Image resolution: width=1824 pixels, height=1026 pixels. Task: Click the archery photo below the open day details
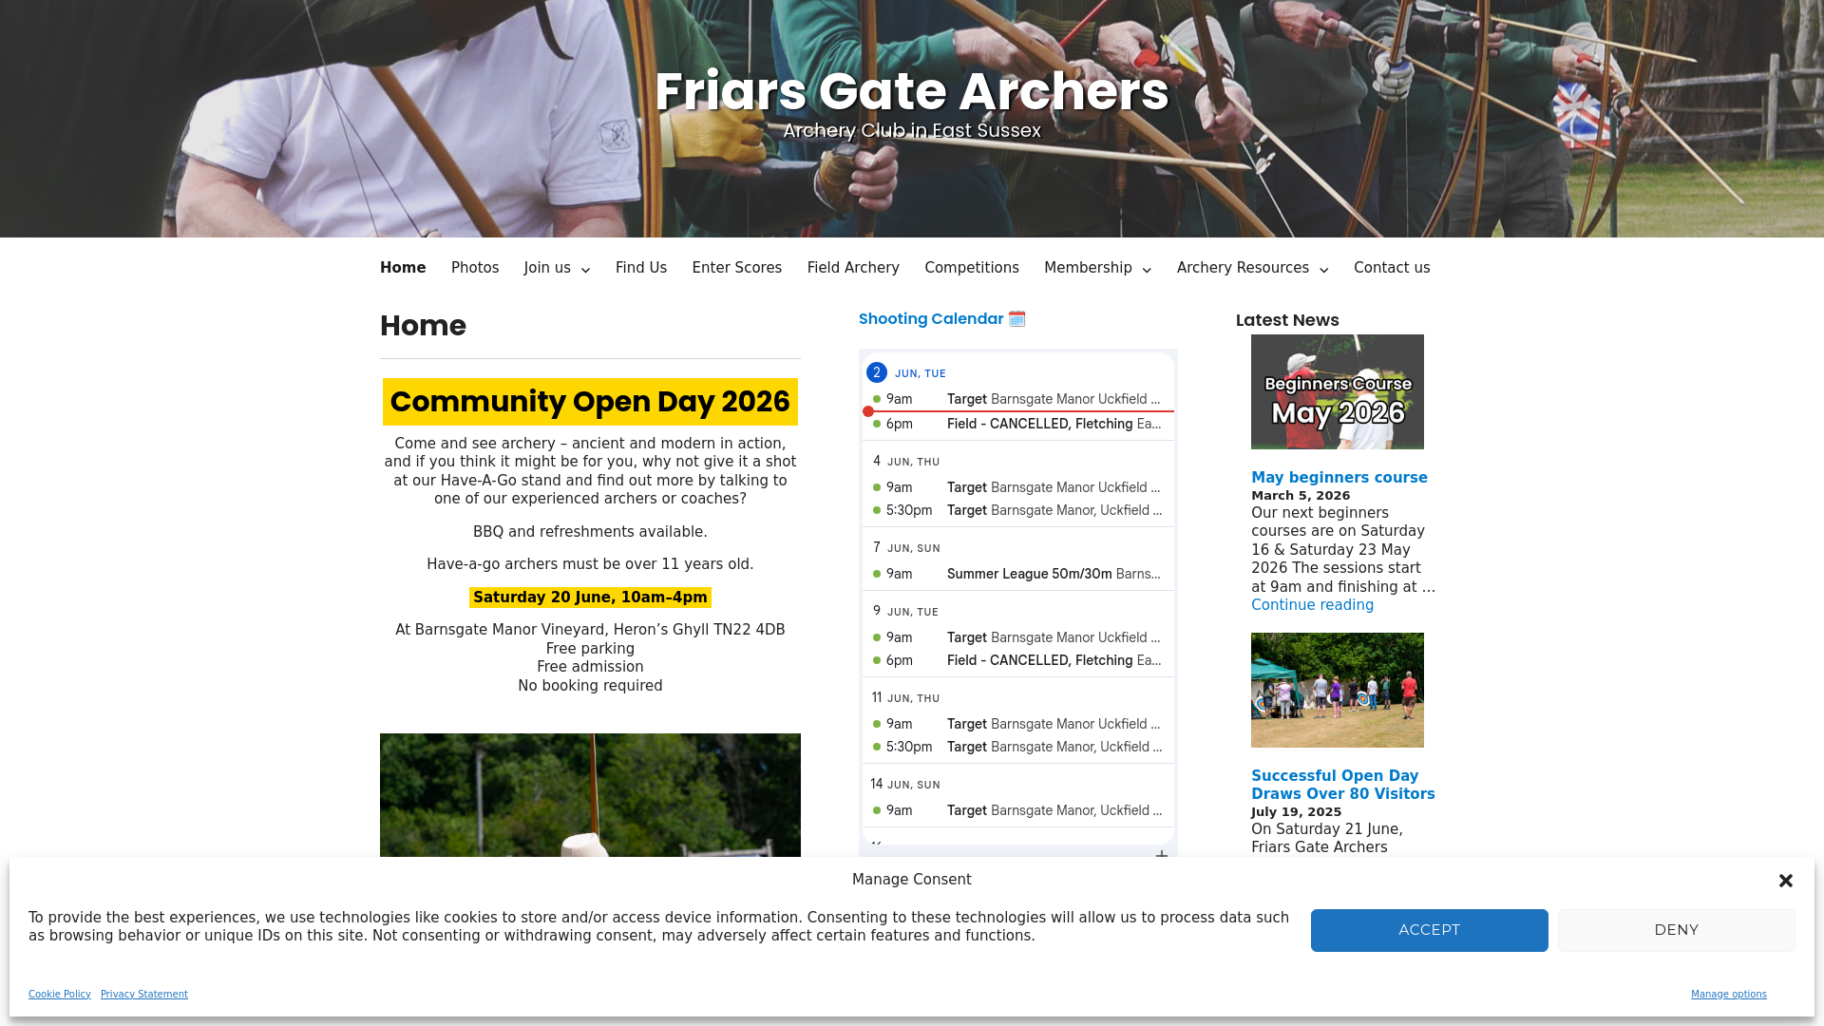click(590, 795)
